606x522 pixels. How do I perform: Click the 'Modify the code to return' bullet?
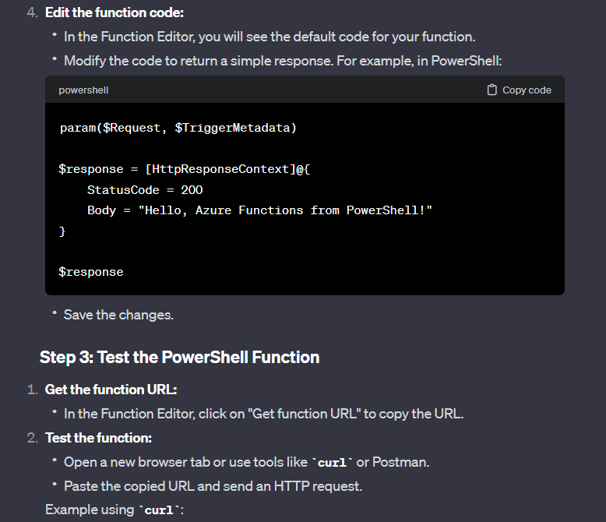pos(283,61)
